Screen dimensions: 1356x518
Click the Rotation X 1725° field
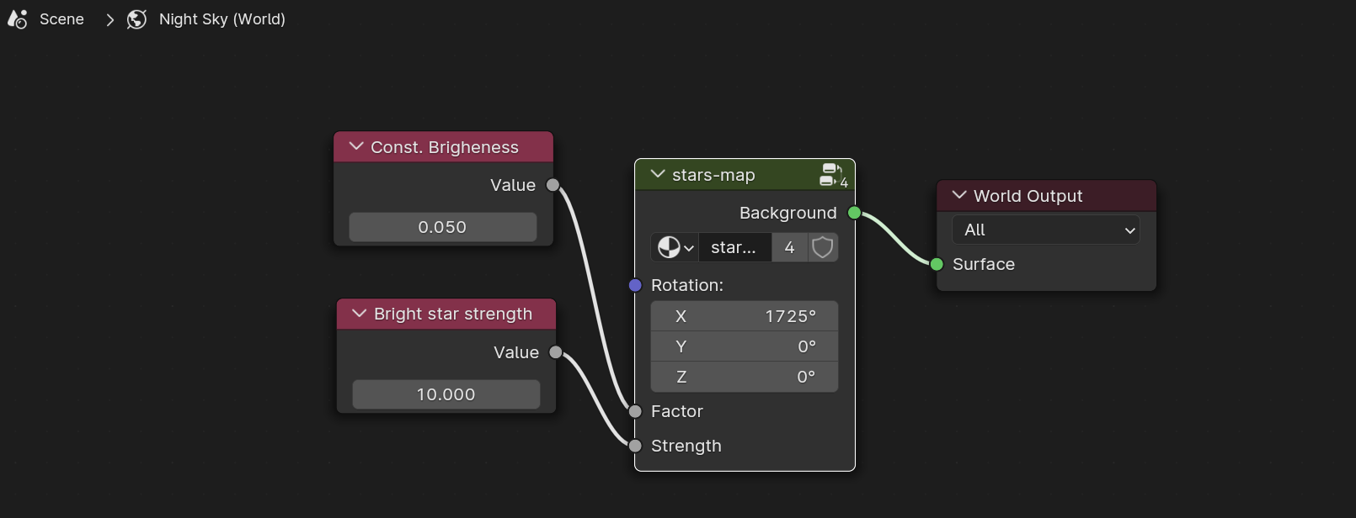[x=745, y=316]
